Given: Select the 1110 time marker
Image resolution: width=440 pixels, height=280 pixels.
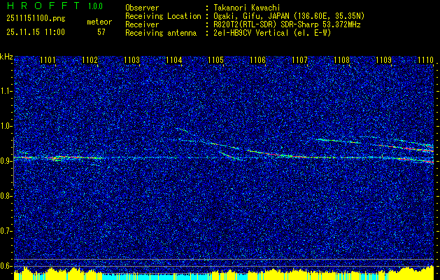Looking at the screenshot, I should coord(425,61).
